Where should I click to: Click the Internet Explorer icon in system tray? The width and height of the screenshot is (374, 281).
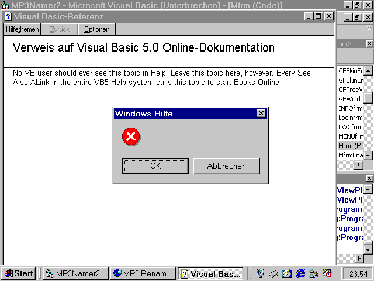pos(301,273)
